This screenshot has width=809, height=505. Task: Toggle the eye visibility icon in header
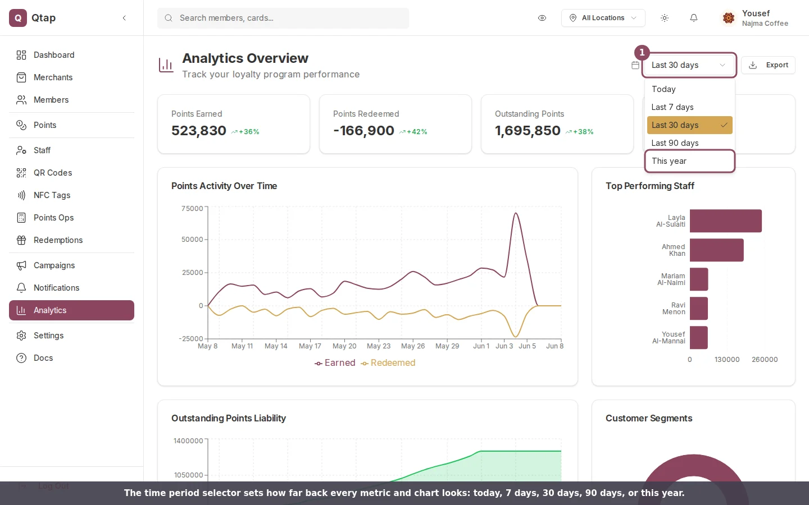tap(542, 18)
